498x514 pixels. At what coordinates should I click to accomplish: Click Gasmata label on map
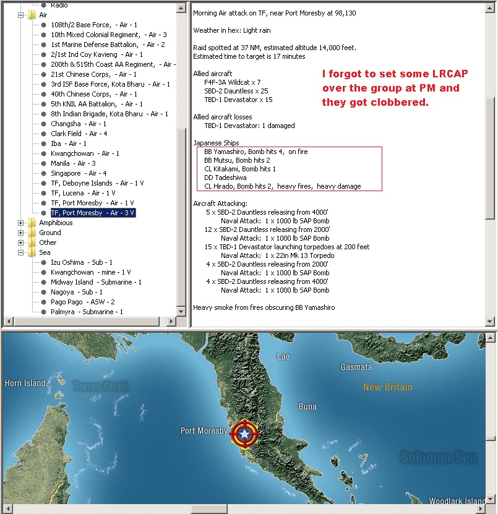coord(356,367)
